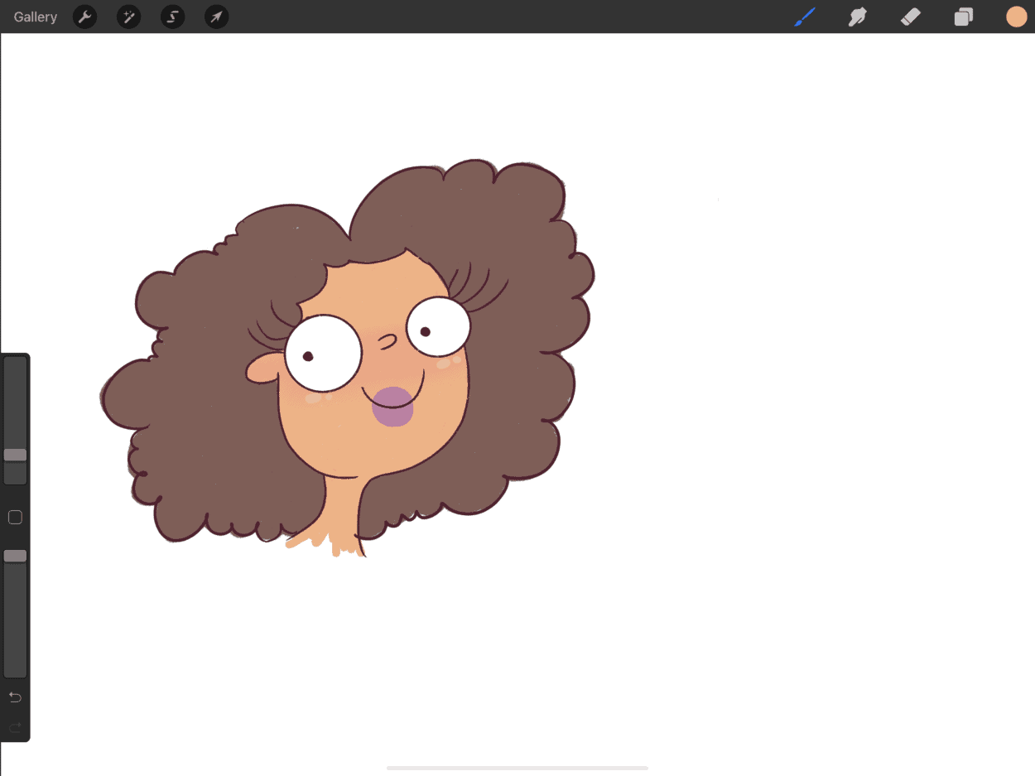Open the Layers panel
This screenshot has width=1035, height=776.
(963, 17)
